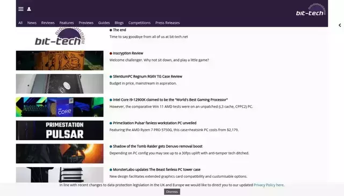Select the Blogs tab
The width and height of the screenshot is (344, 196).
coord(119,22)
